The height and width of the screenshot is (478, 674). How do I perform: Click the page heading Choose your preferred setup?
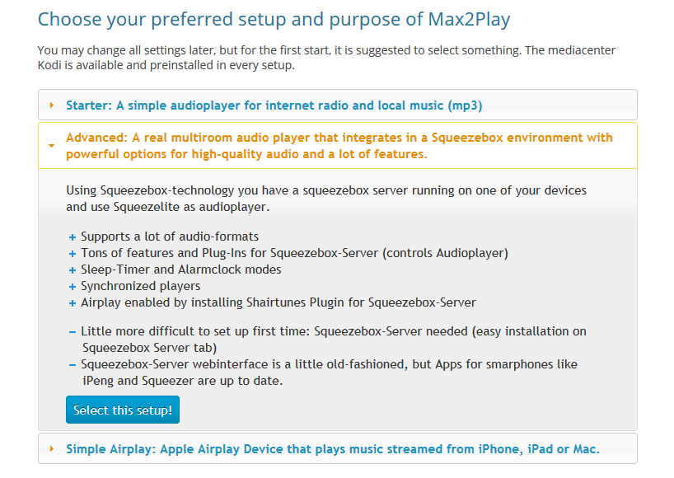(274, 19)
